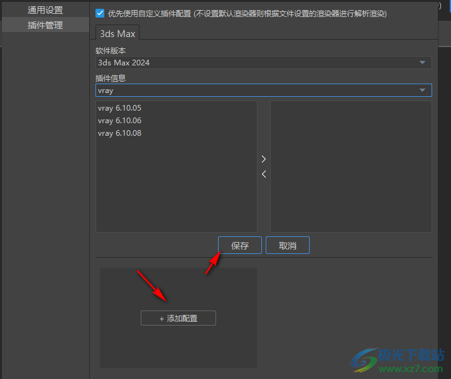Click the left arrow to remove plugin

click(x=263, y=174)
